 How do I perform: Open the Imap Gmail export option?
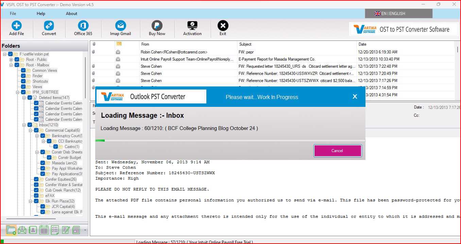tap(120, 26)
